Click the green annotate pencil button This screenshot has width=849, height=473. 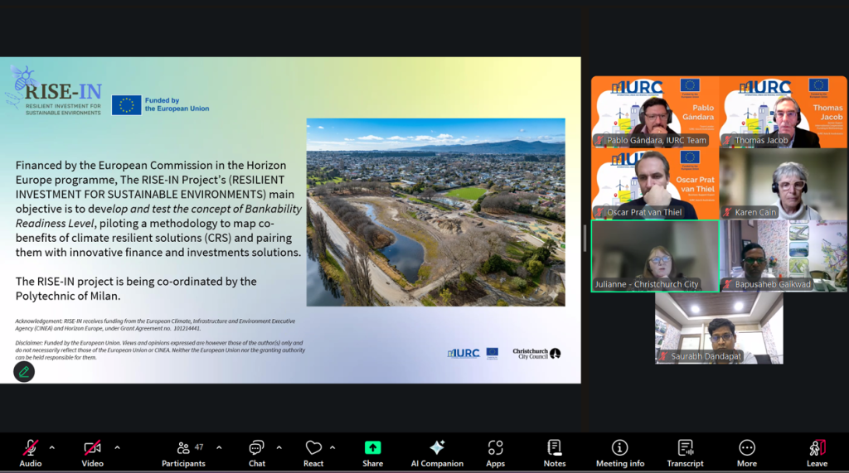coord(24,372)
